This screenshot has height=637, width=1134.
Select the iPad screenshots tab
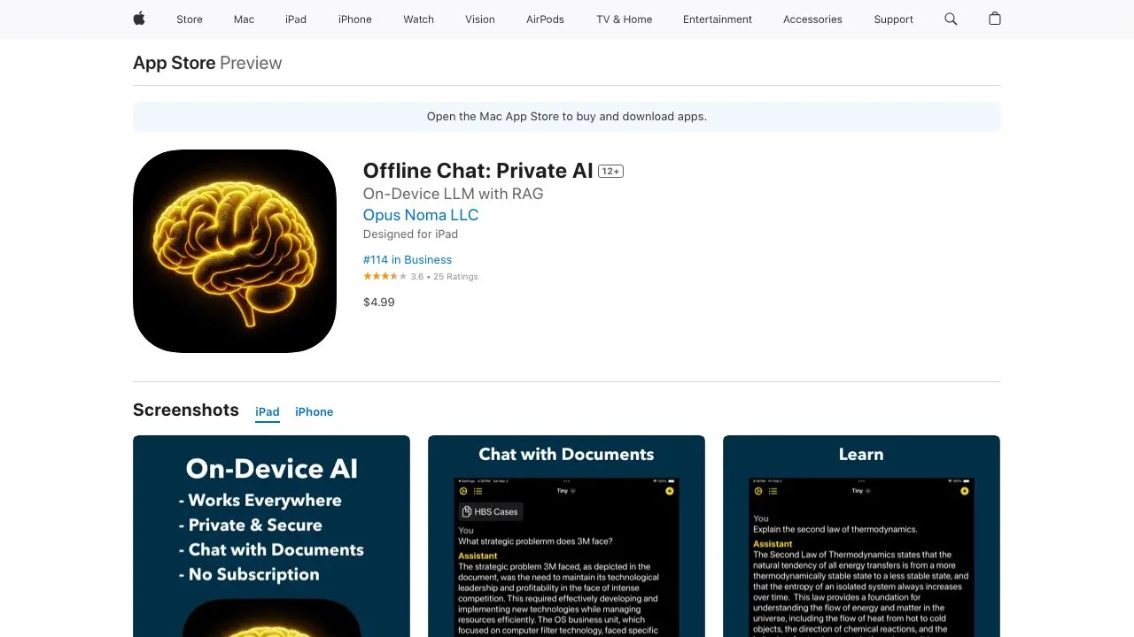[x=268, y=412]
